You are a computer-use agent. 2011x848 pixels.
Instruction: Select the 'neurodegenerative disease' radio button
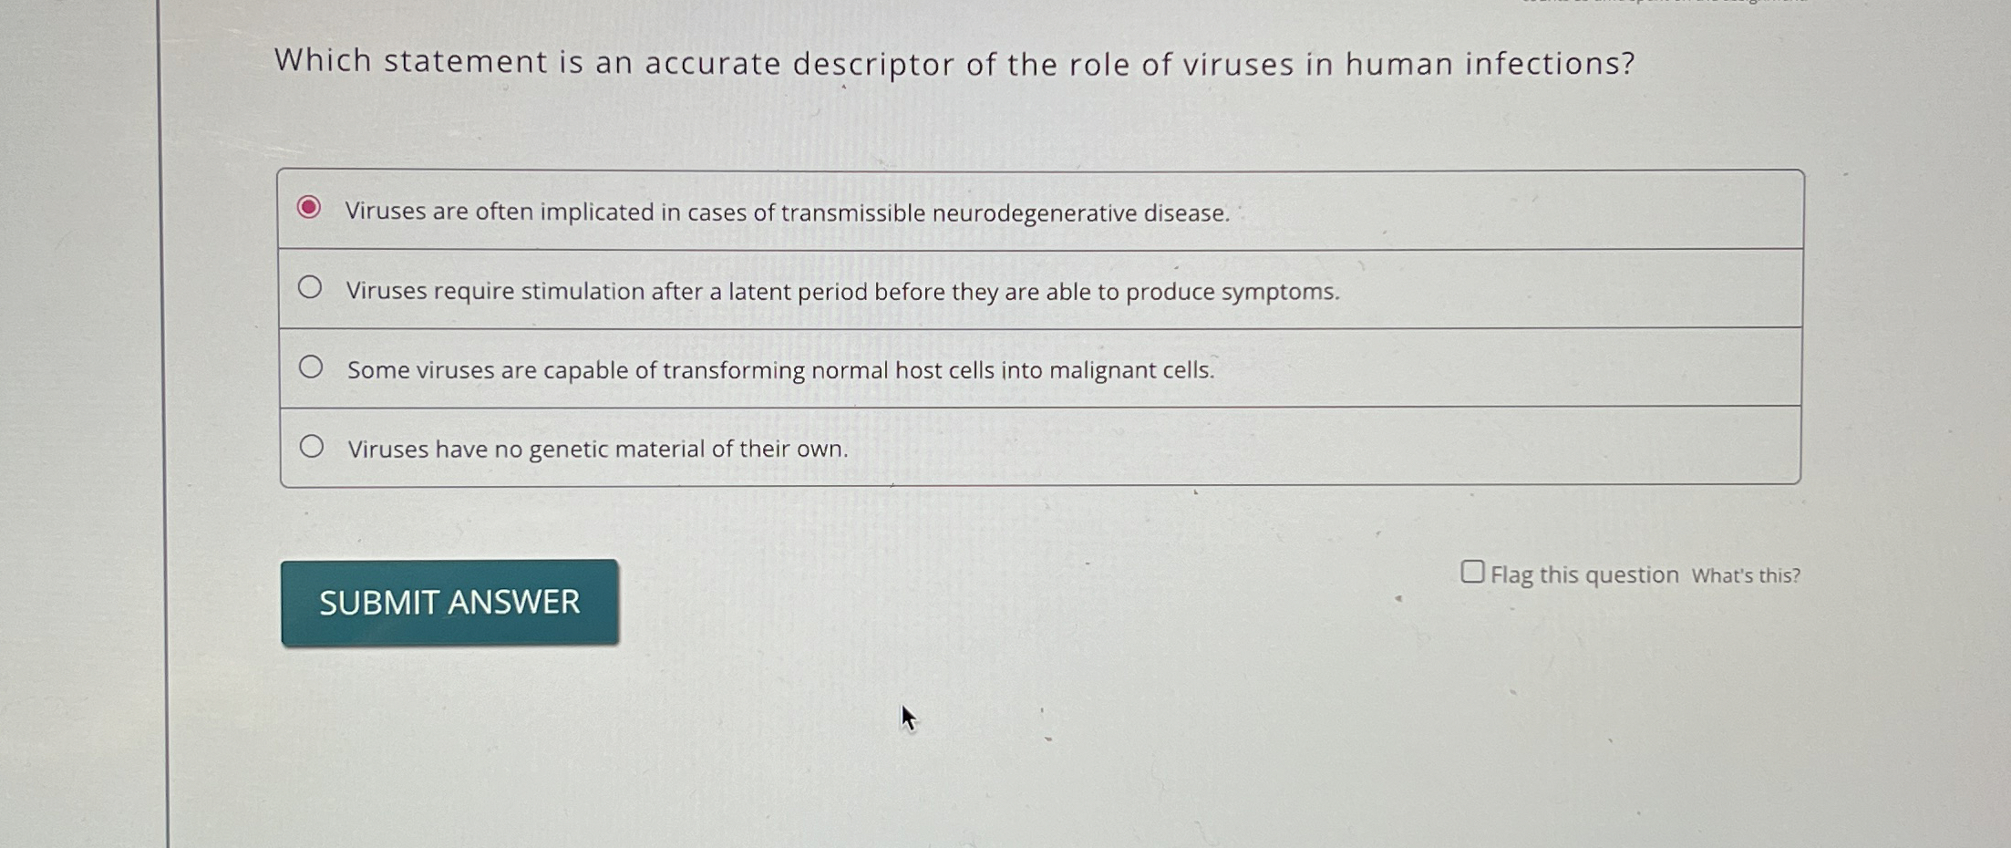coord(310,208)
